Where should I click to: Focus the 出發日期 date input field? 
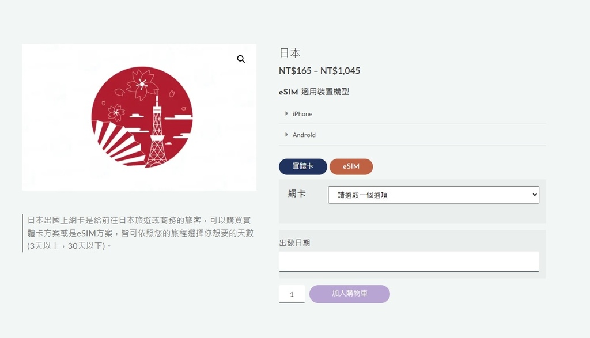(x=409, y=261)
